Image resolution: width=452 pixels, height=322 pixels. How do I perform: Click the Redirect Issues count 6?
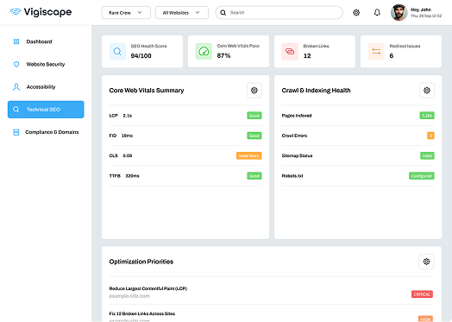point(392,56)
